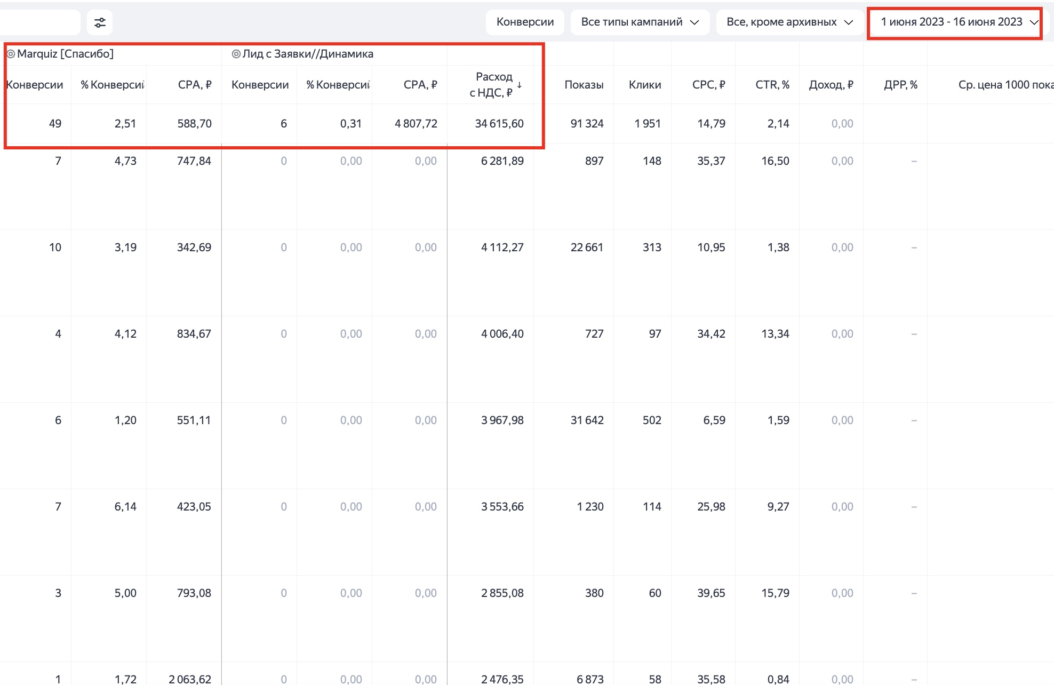Open the Конверсии button
This screenshot has height=685, width=1054.
click(x=525, y=22)
